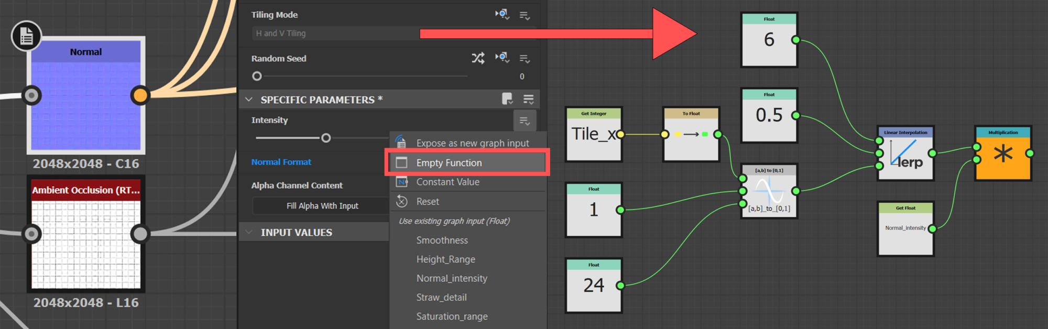Click the orange output connector of Normal node
1048x329 pixels.
[x=140, y=95]
